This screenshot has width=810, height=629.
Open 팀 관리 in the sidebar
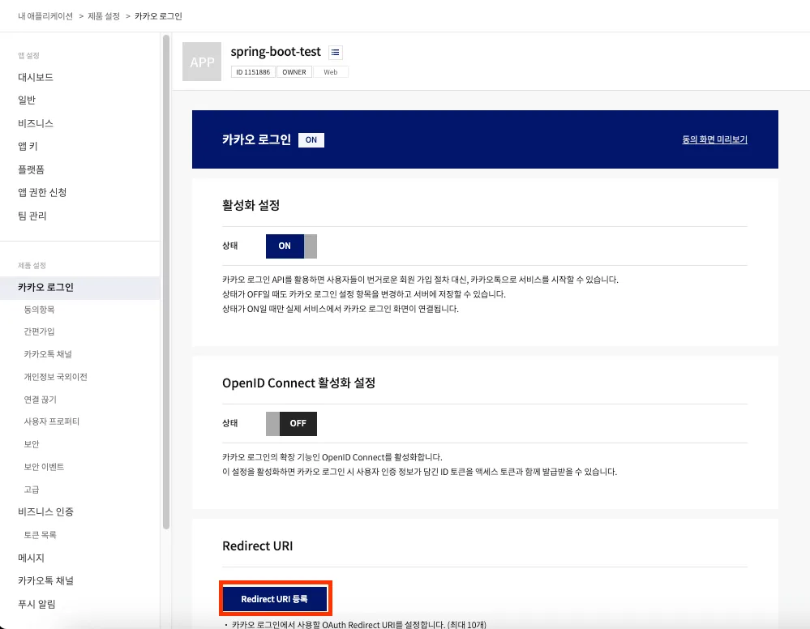coord(32,216)
